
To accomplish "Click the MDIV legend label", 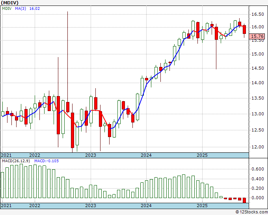I will pyautogui.click(x=7, y=8).
